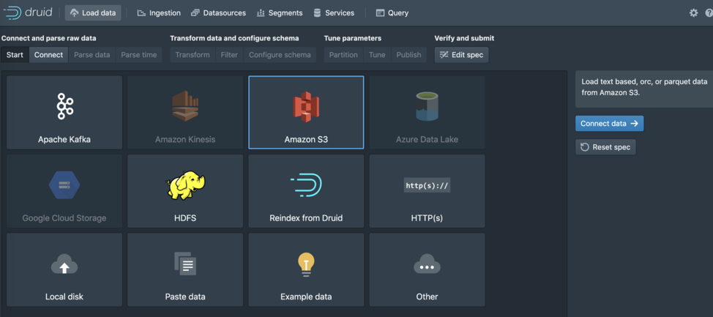This screenshot has height=317, width=713.
Task: Click the Amazon S3 card label
Action: tap(306, 140)
